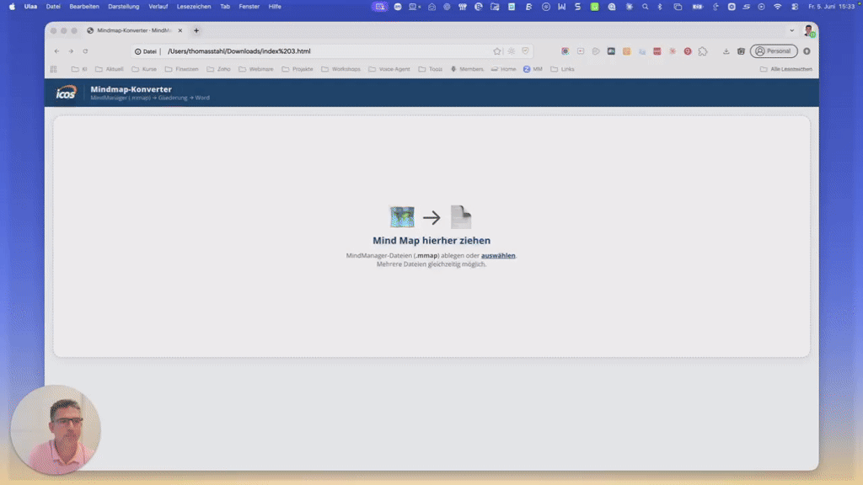
Task: Open the Verlauf menu
Action: pyautogui.click(x=158, y=7)
